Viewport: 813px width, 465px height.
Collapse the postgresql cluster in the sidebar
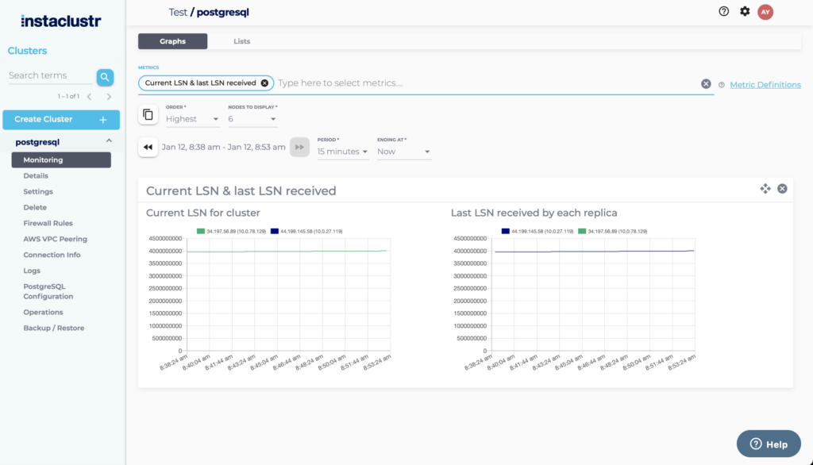coord(110,141)
